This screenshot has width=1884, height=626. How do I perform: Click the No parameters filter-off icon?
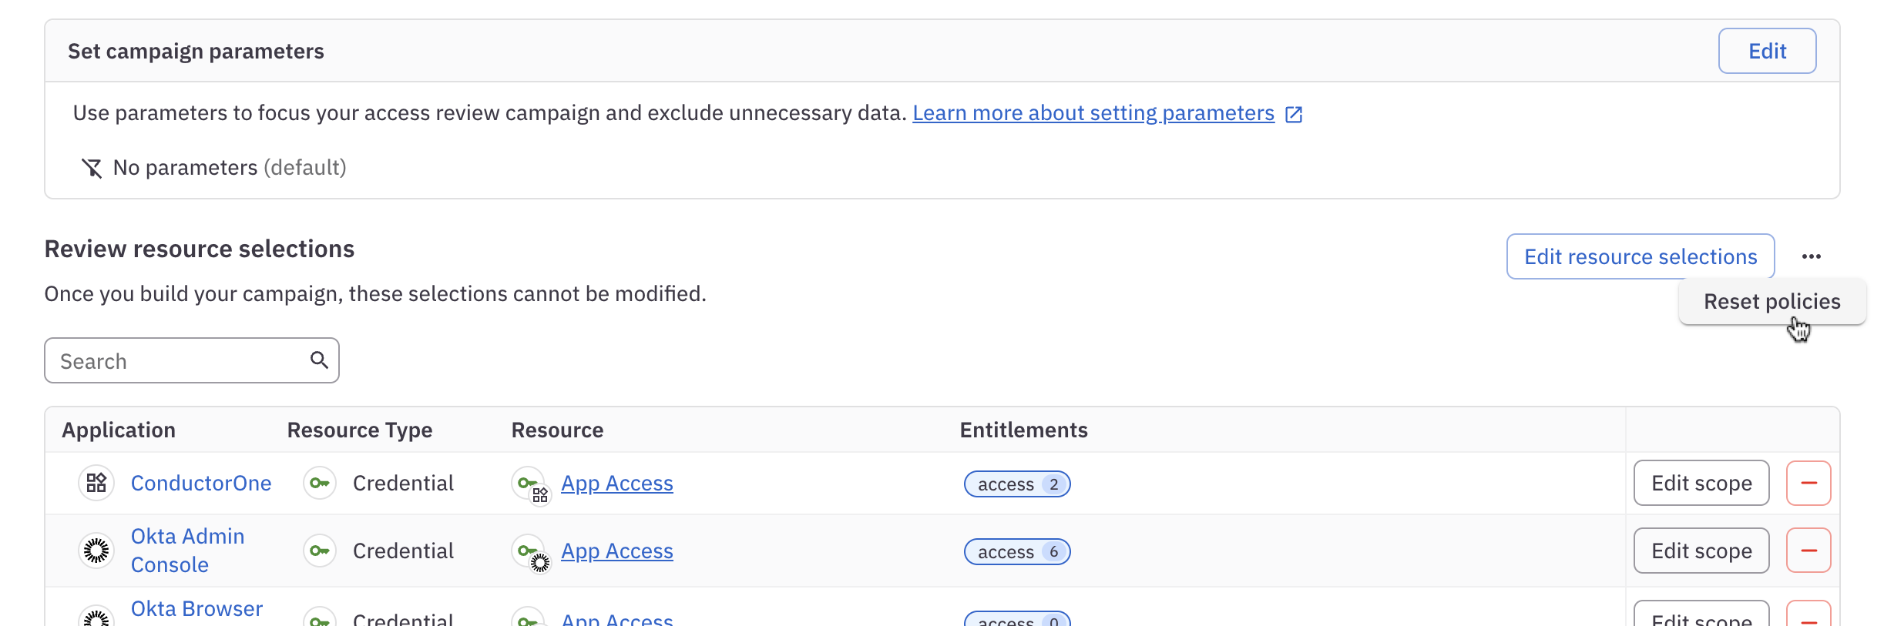pos(92,168)
